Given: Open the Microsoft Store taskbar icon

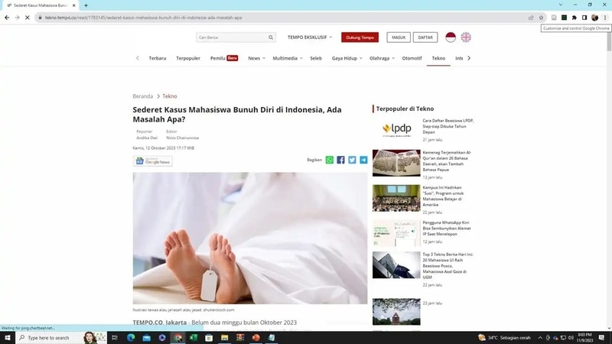Looking at the screenshot, I should click(209, 337).
